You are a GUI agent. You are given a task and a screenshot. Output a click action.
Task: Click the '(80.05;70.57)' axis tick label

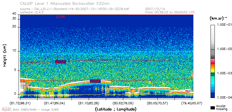tap(157, 103)
